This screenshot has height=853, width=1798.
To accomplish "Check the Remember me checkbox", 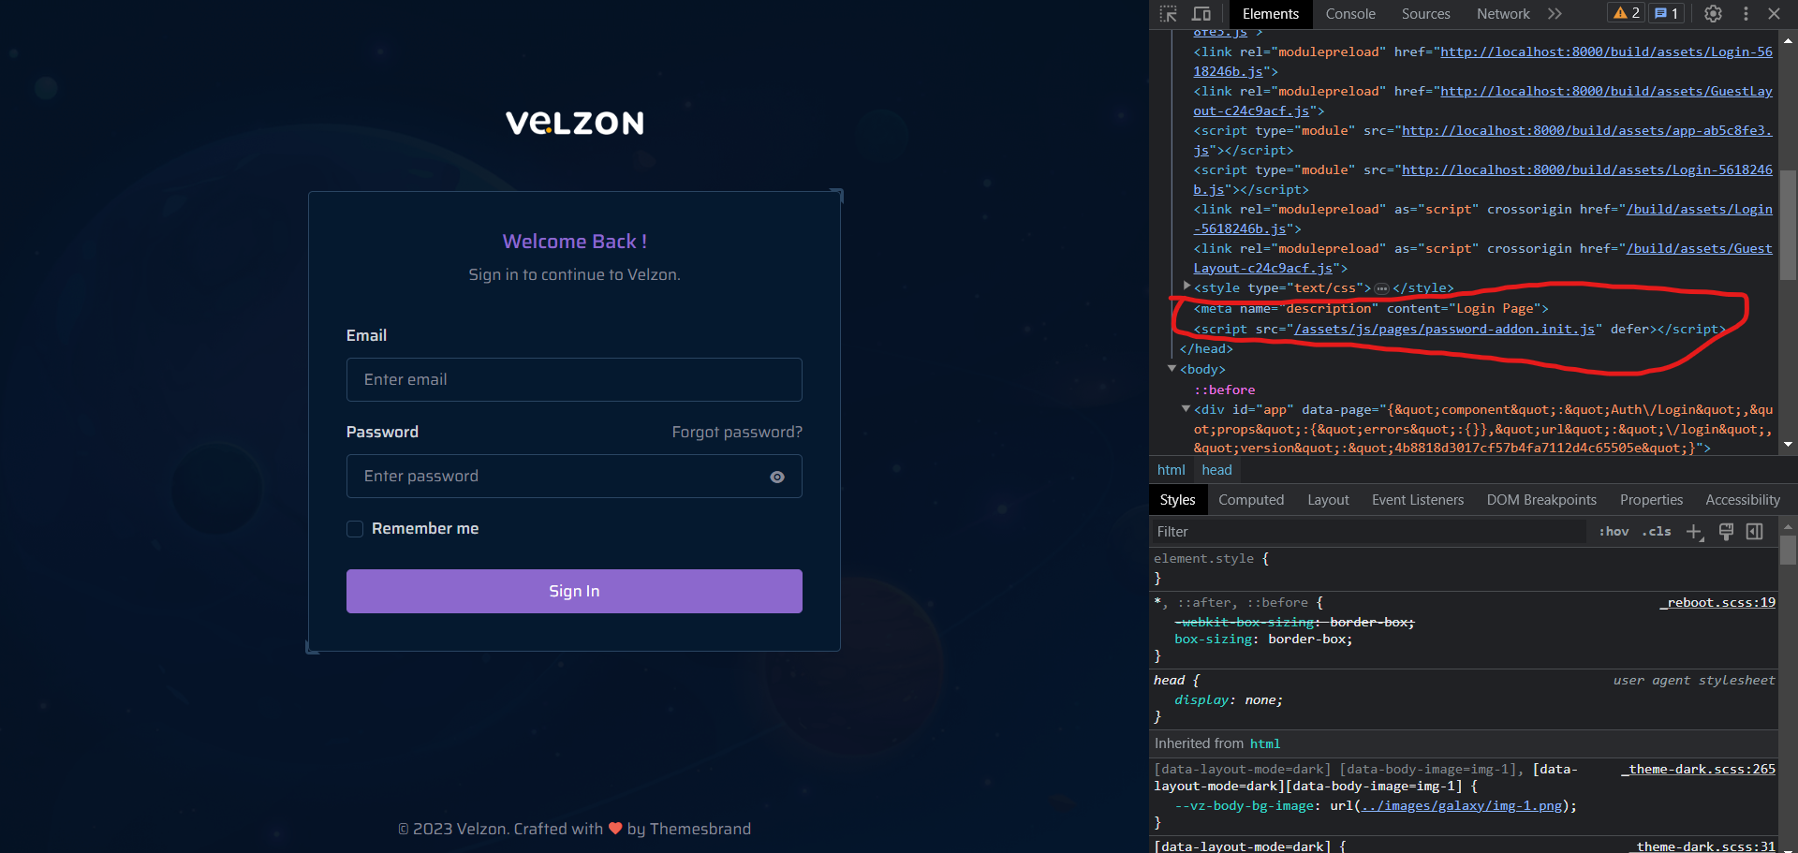I will tap(355, 529).
